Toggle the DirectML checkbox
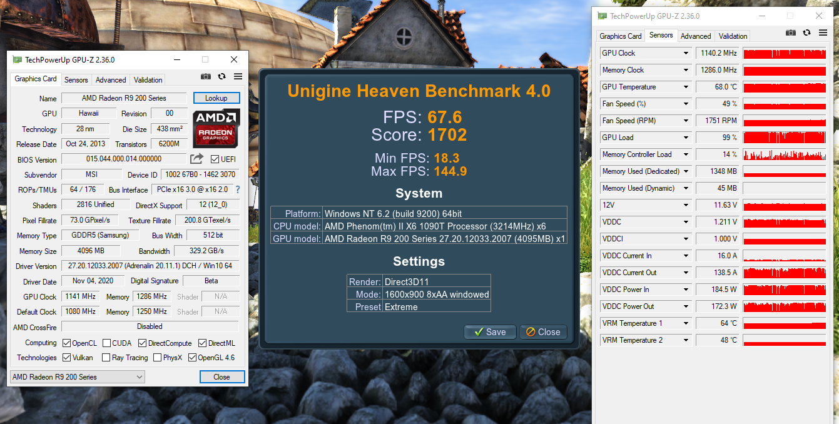 click(x=203, y=343)
